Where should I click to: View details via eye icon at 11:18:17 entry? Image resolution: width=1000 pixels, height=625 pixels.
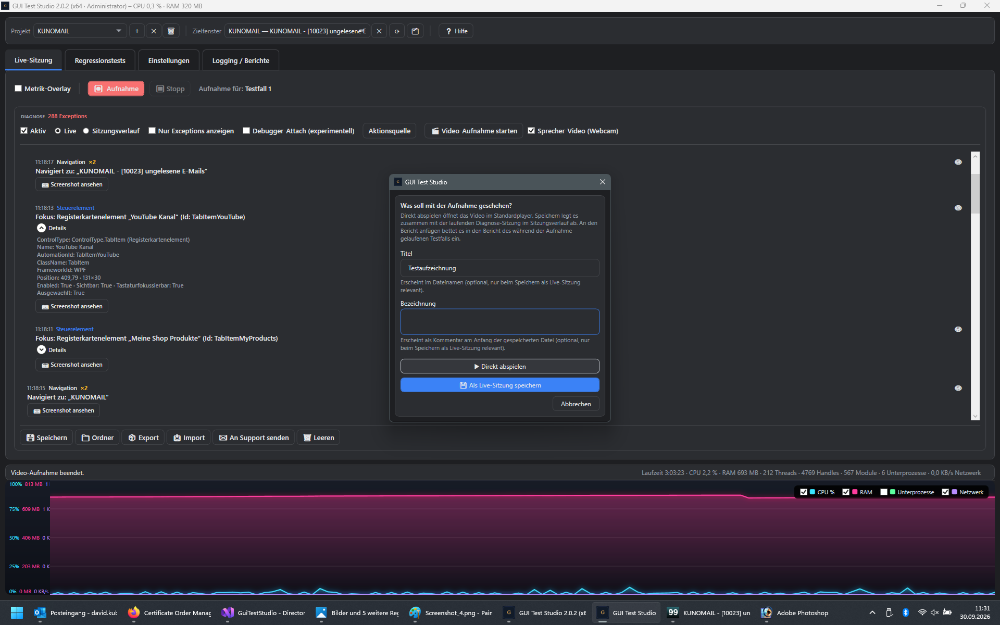point(958,162)
